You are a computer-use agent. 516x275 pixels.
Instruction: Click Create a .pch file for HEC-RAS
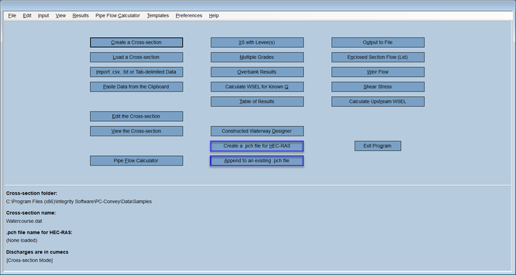coord(257,146)
